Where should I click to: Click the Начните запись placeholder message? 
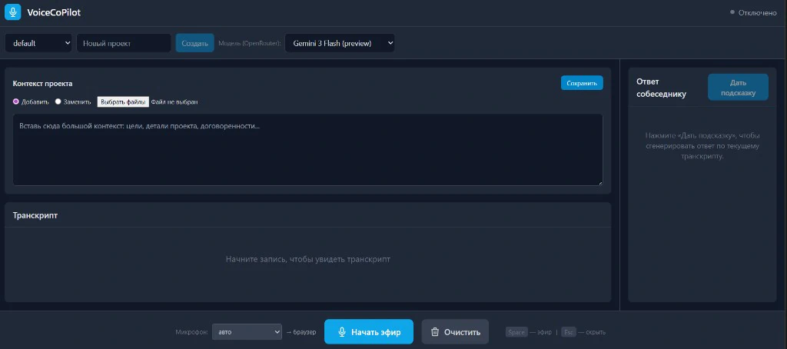[307, 260]
